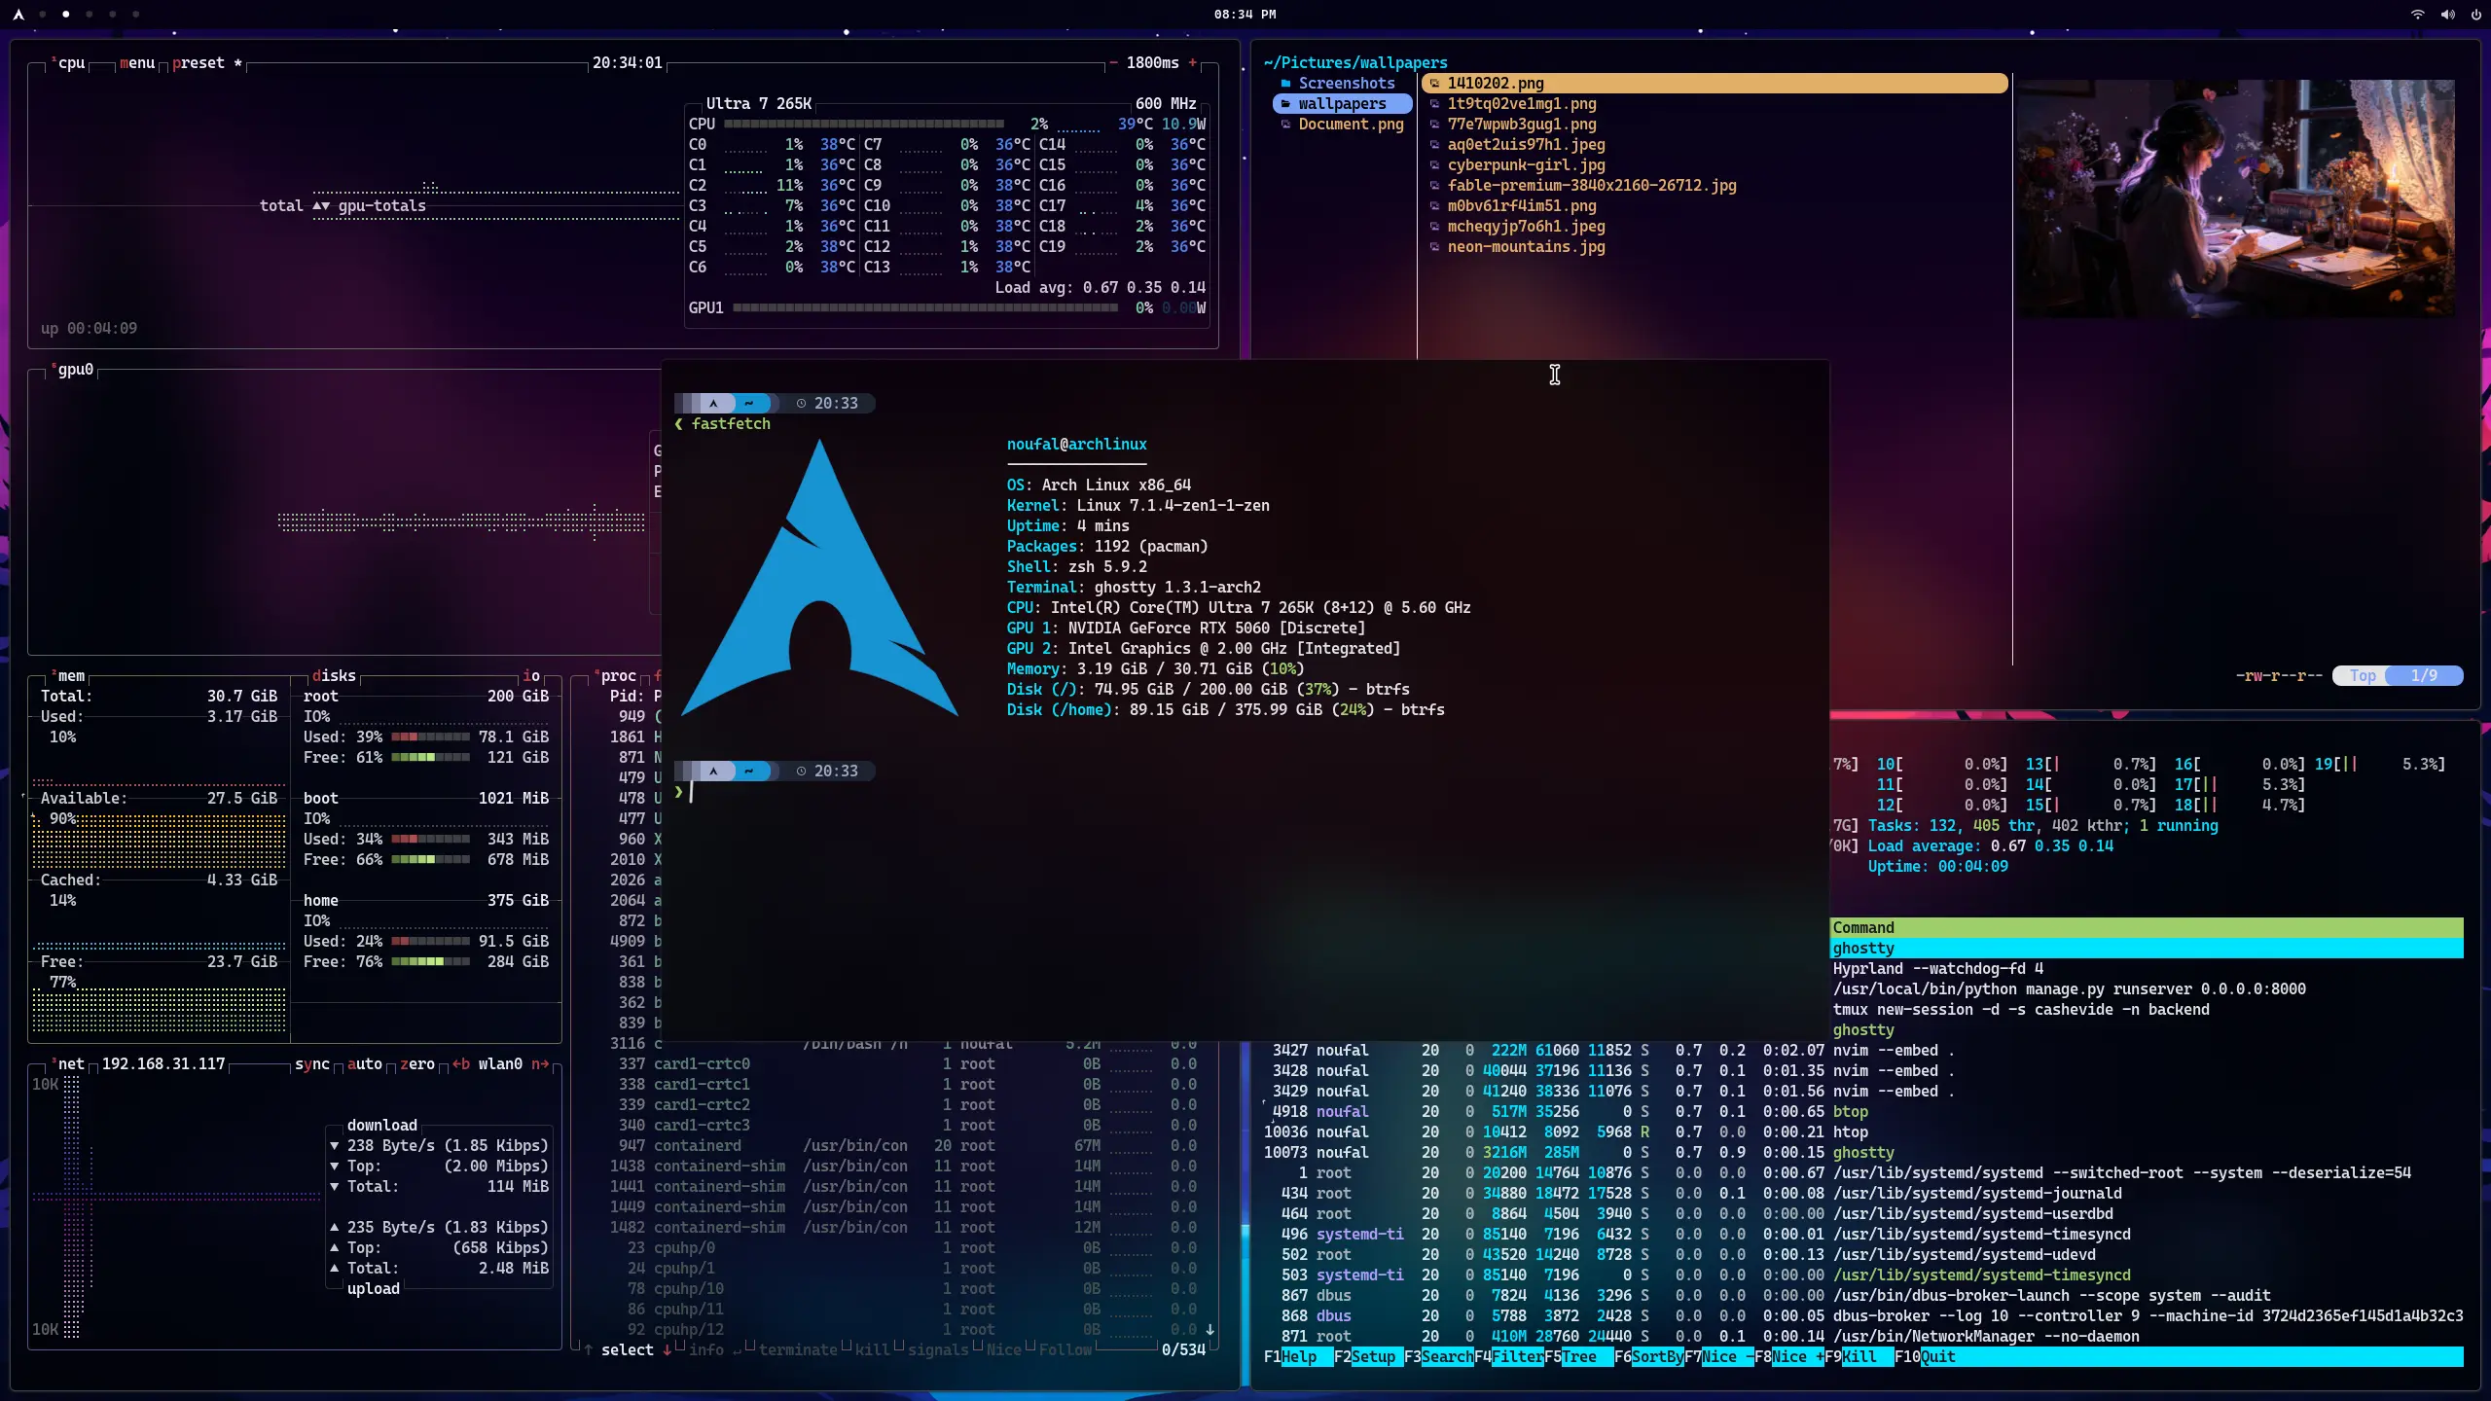Click the Wi-Fi status icon in top bar
Screen dimensions: 2491x1401
tap(2417, 15)
